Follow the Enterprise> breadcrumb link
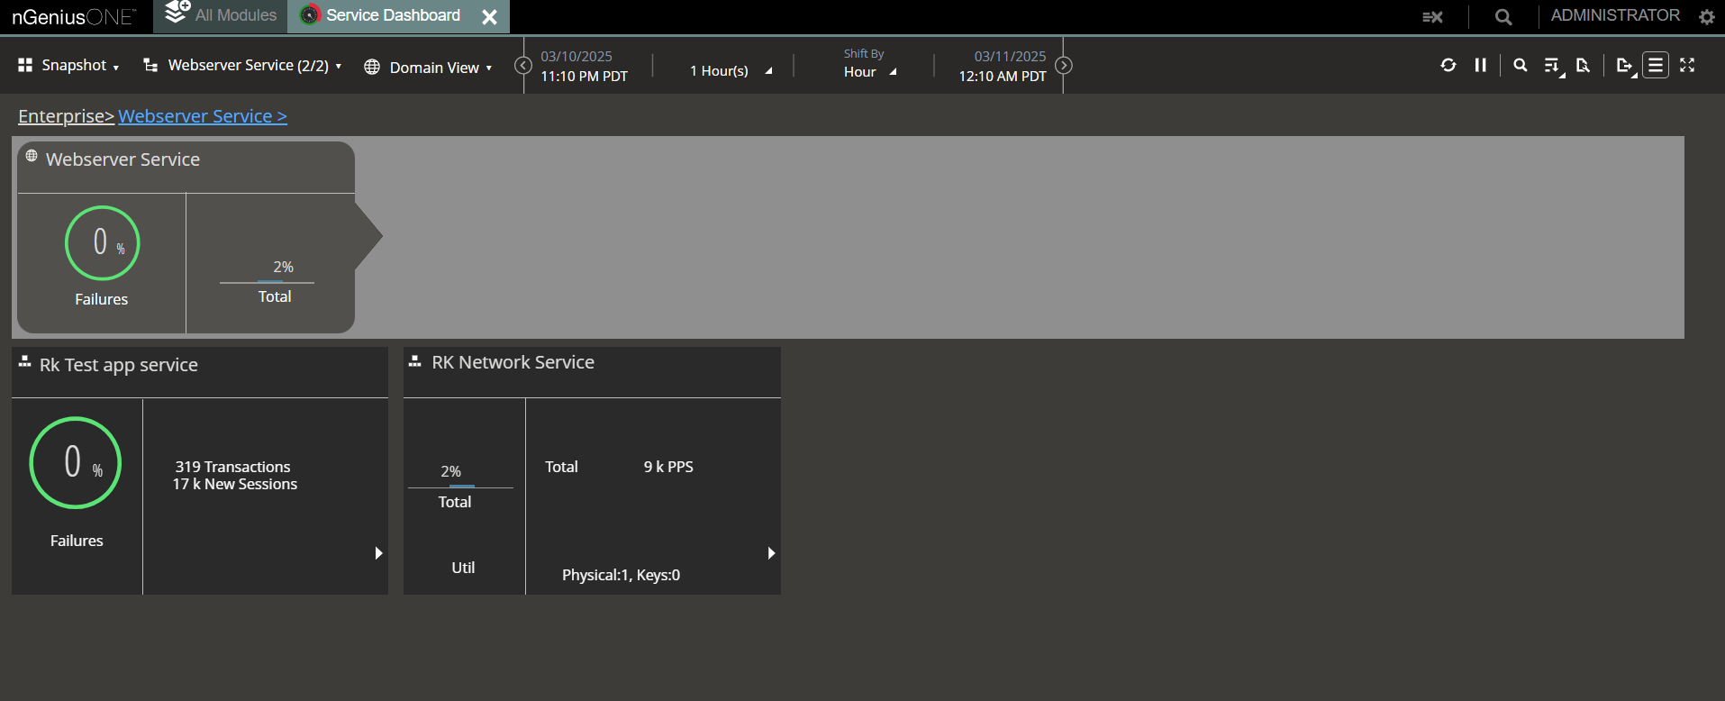 pos(66,116)
